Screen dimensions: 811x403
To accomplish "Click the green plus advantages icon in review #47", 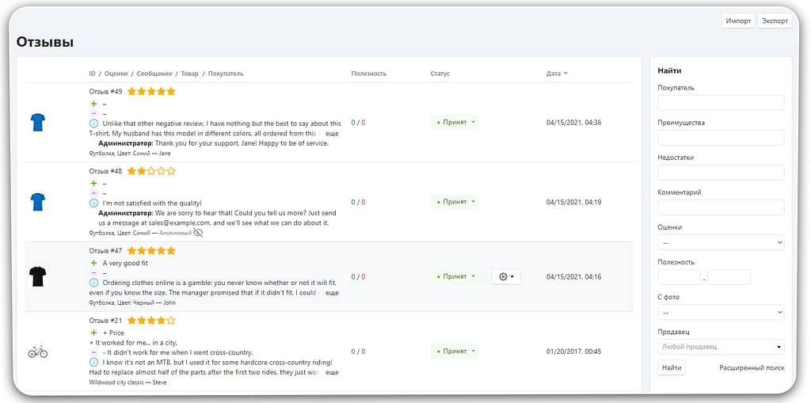I will [94, 263].
